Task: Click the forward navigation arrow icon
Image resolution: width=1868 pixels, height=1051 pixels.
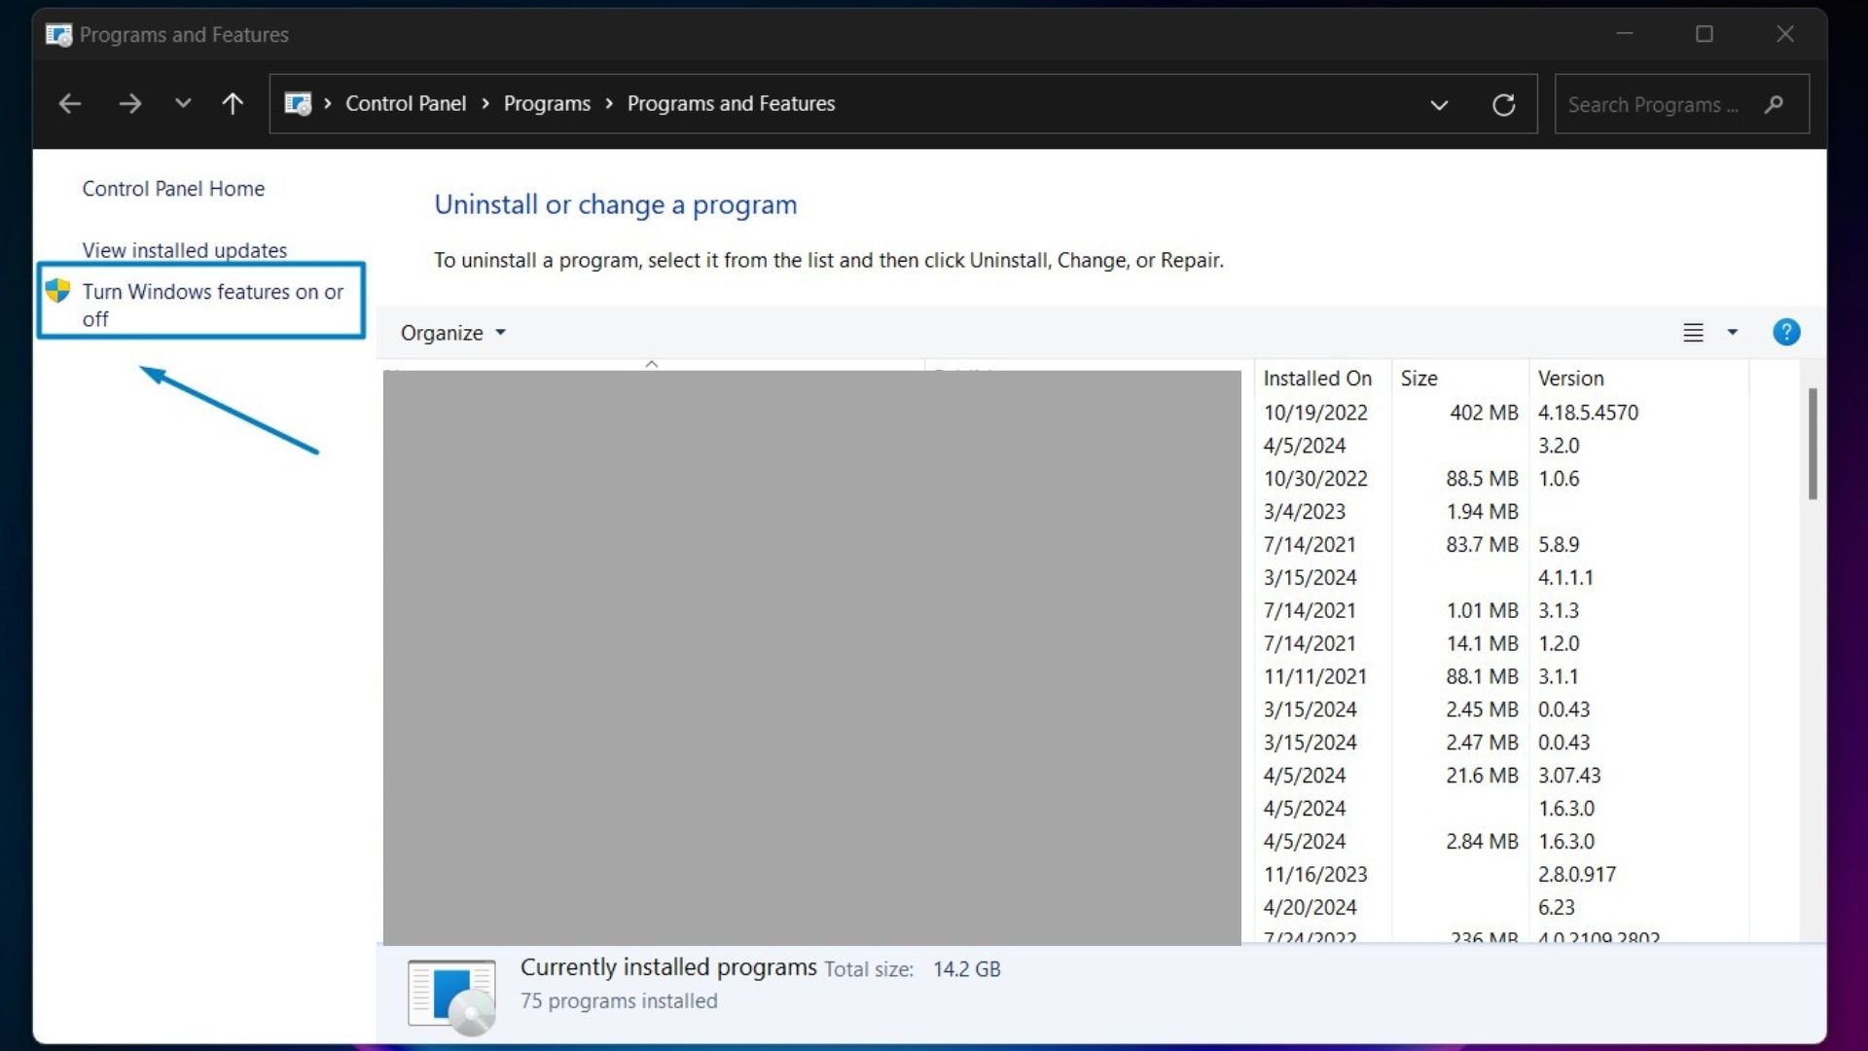Action: pyautogui.click(x=128, y=102)
